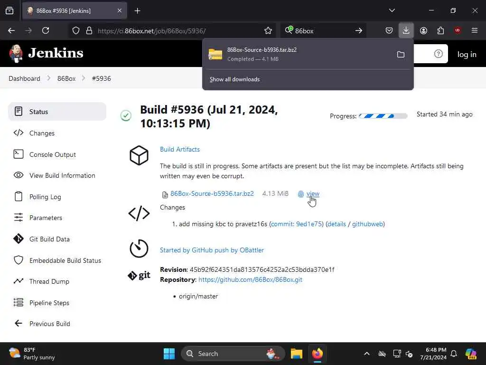Open Embeddable Build Status in the sidebar
486x365 pixels.
pyautogui.click(x=57, y=260)
